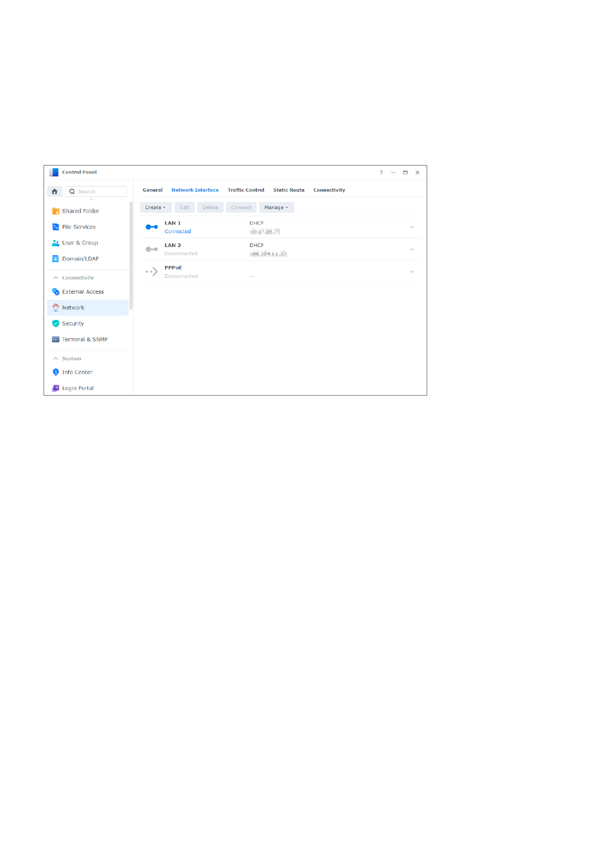Screen dimensions: 610x863
Task: Click the Domain/LDAP icon
Action: 56,259
